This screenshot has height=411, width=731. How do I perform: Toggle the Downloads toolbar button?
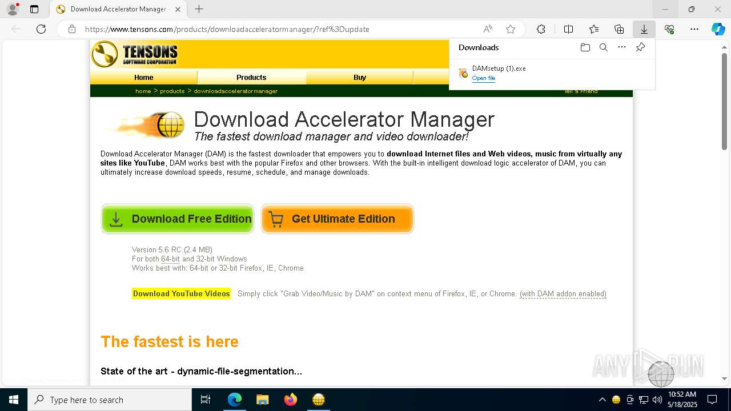point(644,29)
